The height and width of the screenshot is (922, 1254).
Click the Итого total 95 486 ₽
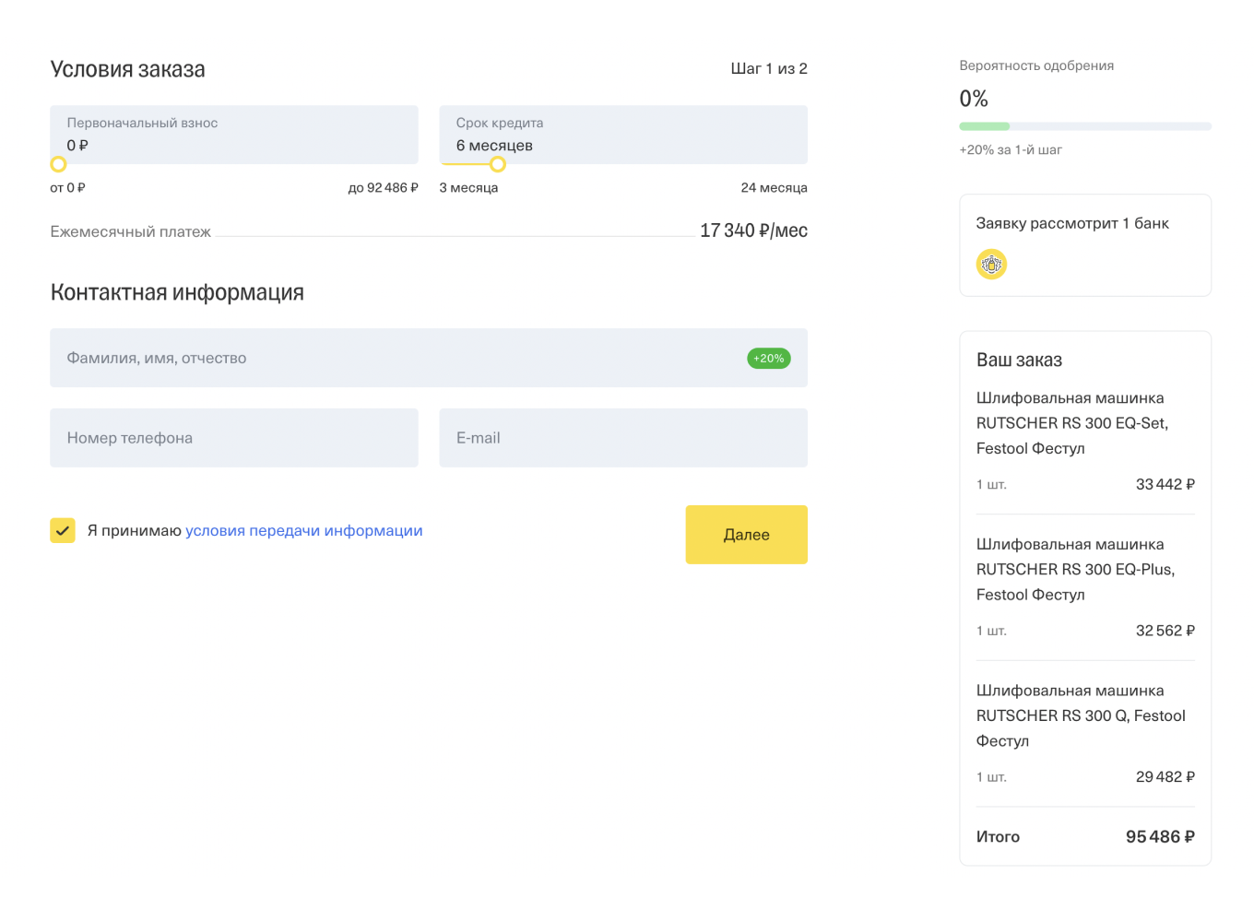pyautogui.click(x=1159, y=837)
